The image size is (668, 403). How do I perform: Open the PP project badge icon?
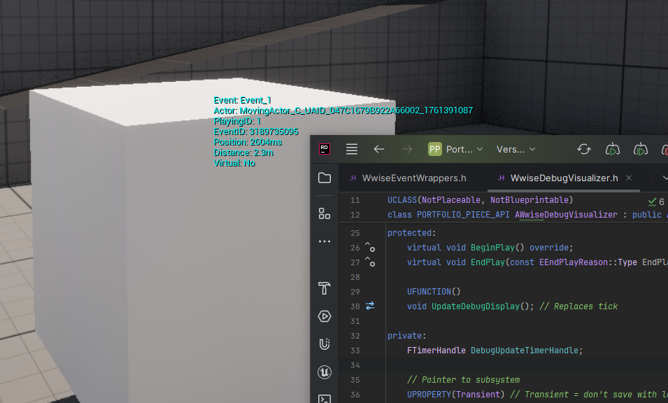[434, 149]
